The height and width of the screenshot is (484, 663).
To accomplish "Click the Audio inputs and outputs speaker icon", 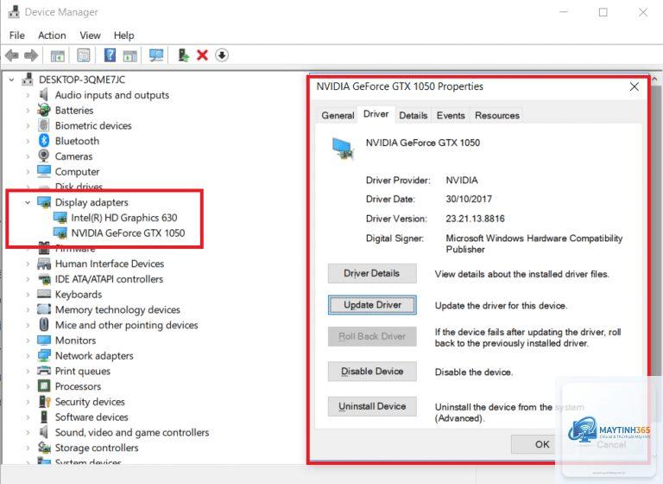I will 43,94.
